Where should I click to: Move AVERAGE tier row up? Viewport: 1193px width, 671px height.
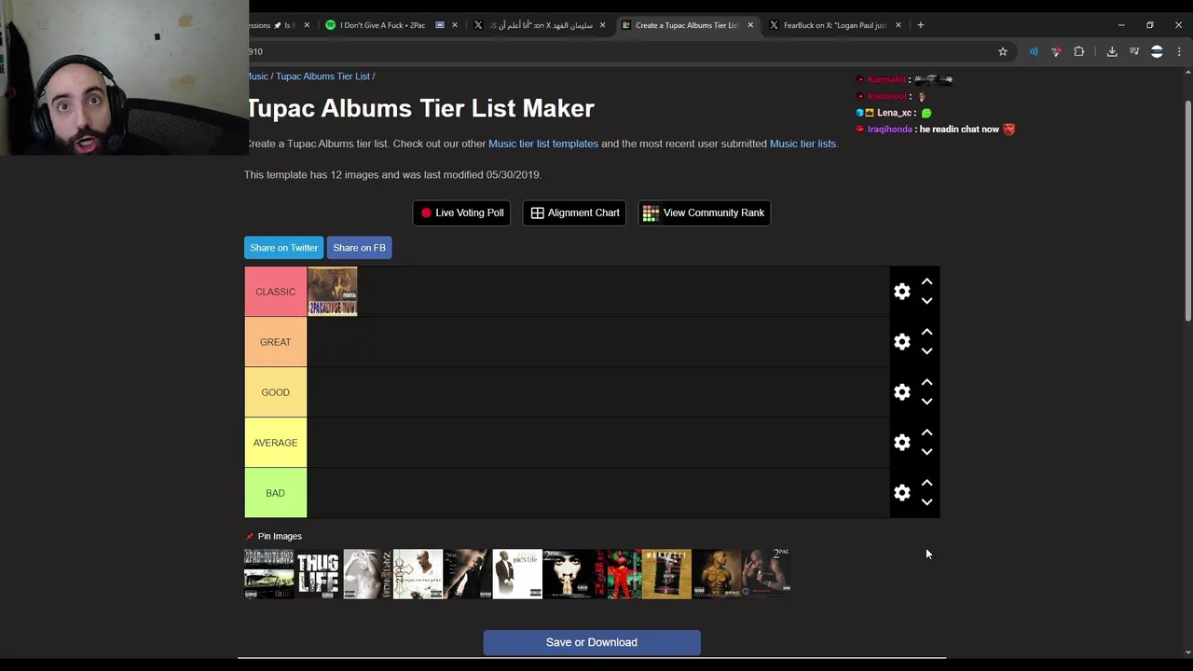coord(926,432)
